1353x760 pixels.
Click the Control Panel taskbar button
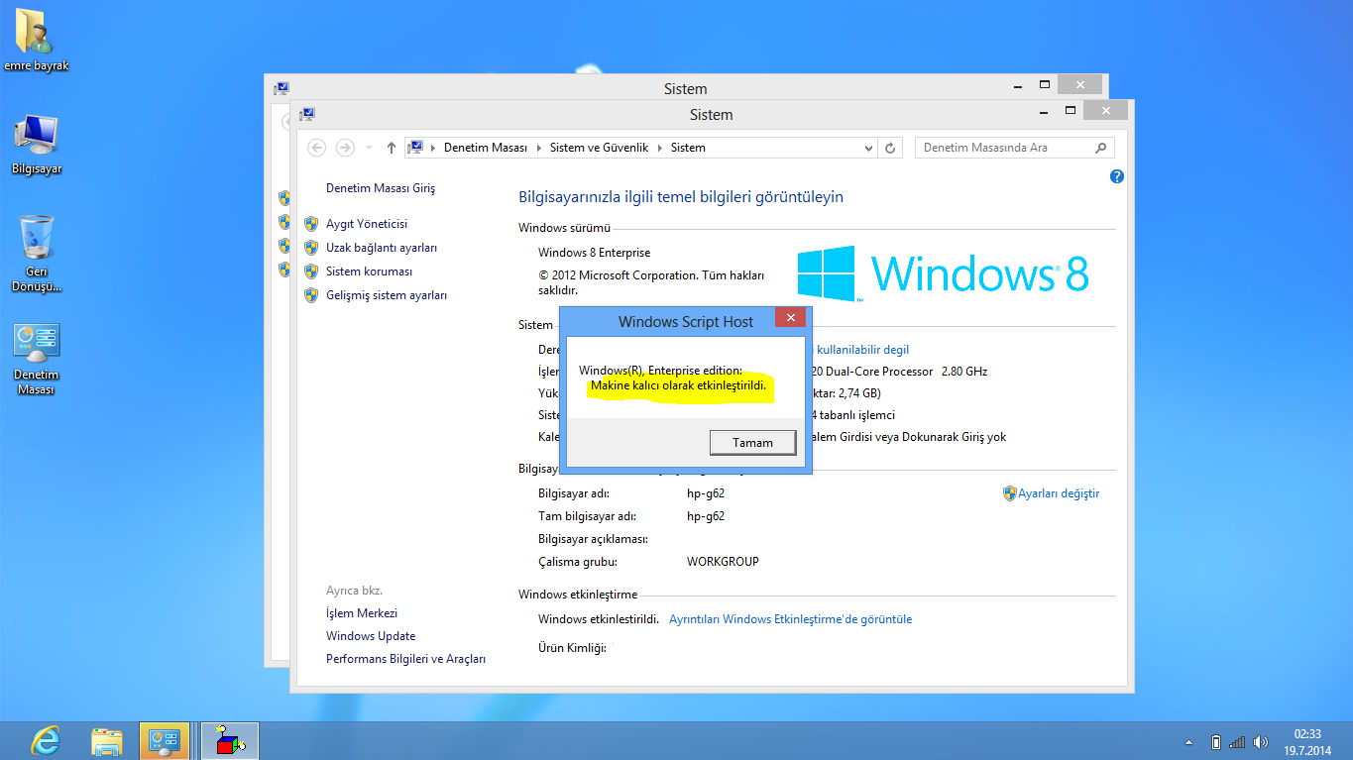[x=164, y=740]
